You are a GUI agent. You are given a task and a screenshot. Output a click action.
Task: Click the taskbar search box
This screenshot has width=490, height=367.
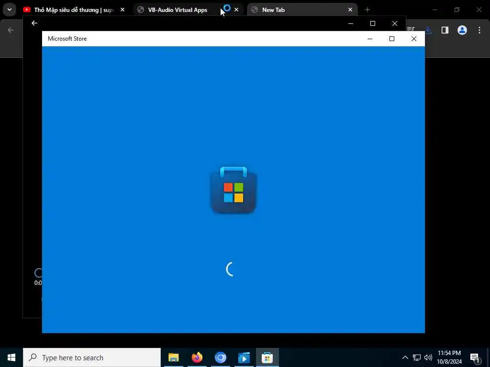[92, 357]
